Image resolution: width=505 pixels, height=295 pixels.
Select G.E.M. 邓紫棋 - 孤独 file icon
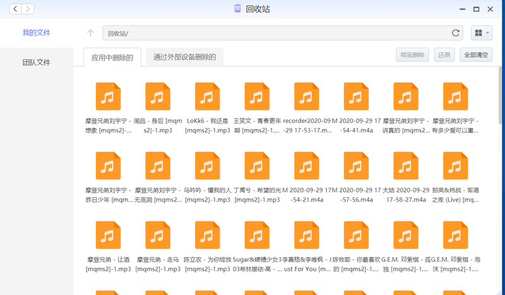coord(406,235)
